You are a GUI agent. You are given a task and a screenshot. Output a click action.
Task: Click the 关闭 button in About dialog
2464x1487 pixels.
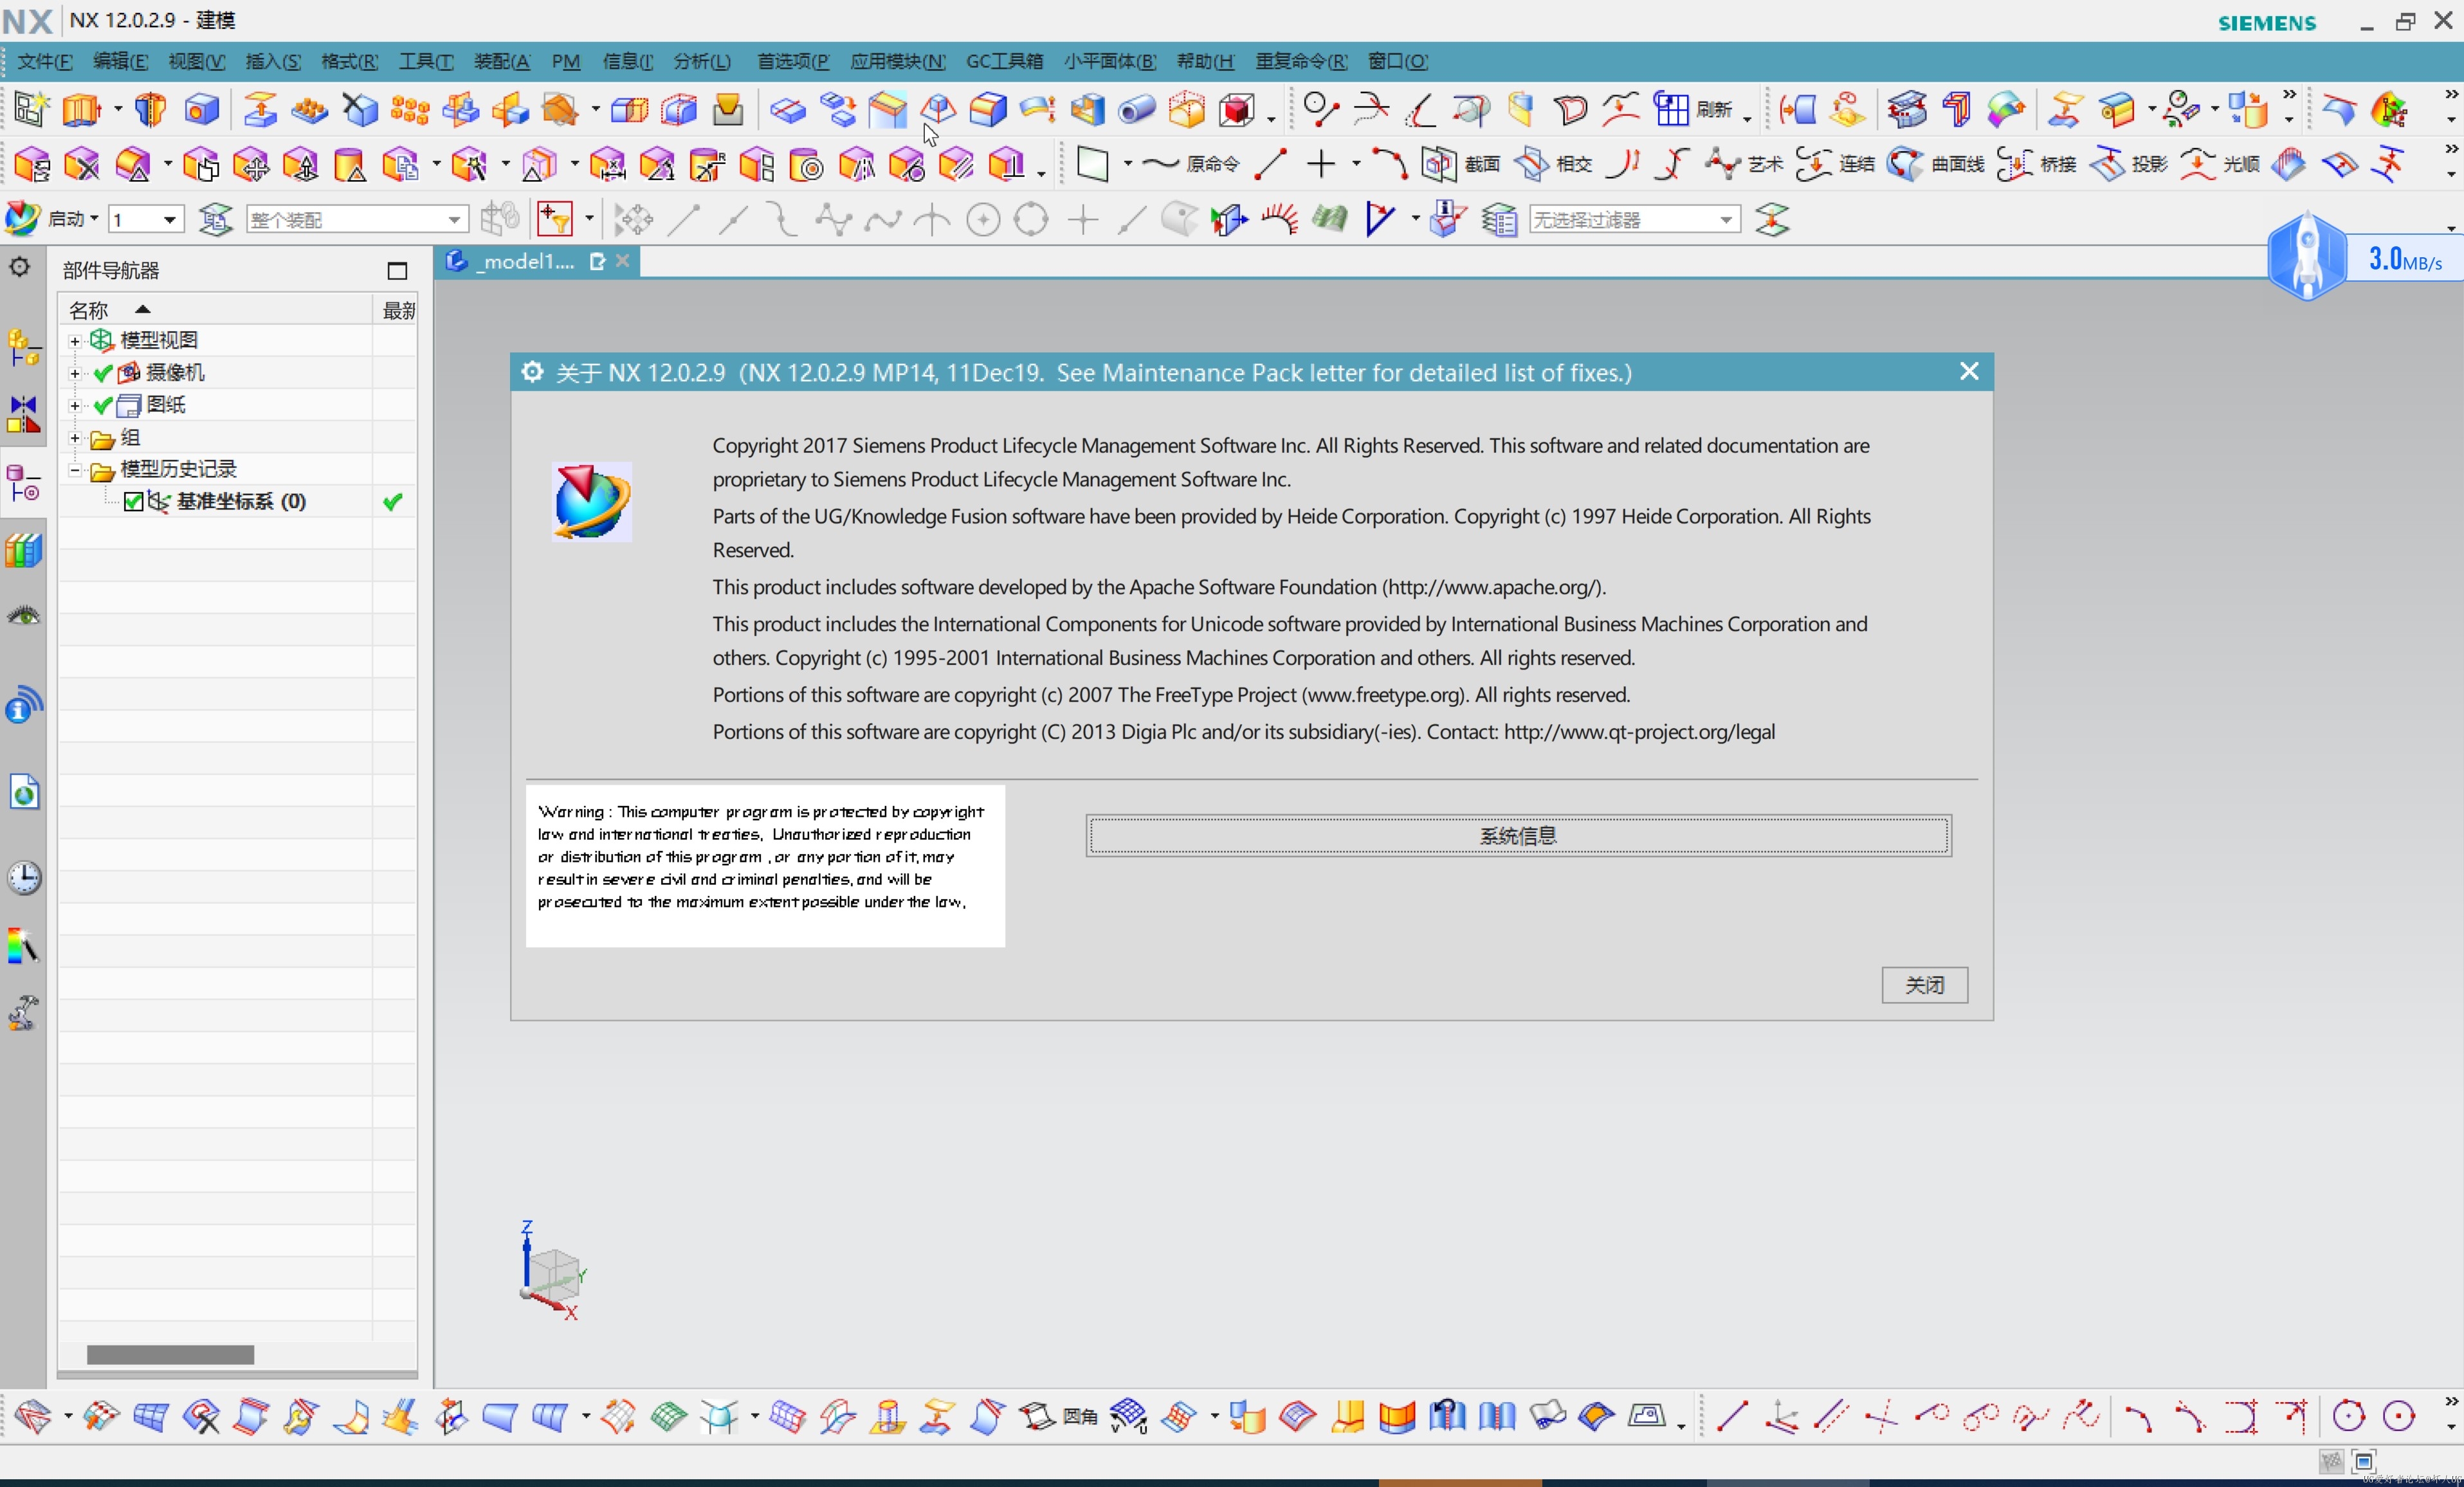click(x=1924, y=985)
